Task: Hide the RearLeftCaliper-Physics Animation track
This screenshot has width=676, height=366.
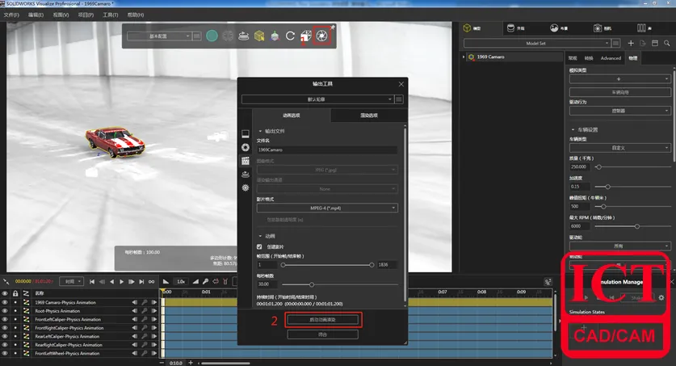Action: [x=5, y=336]
